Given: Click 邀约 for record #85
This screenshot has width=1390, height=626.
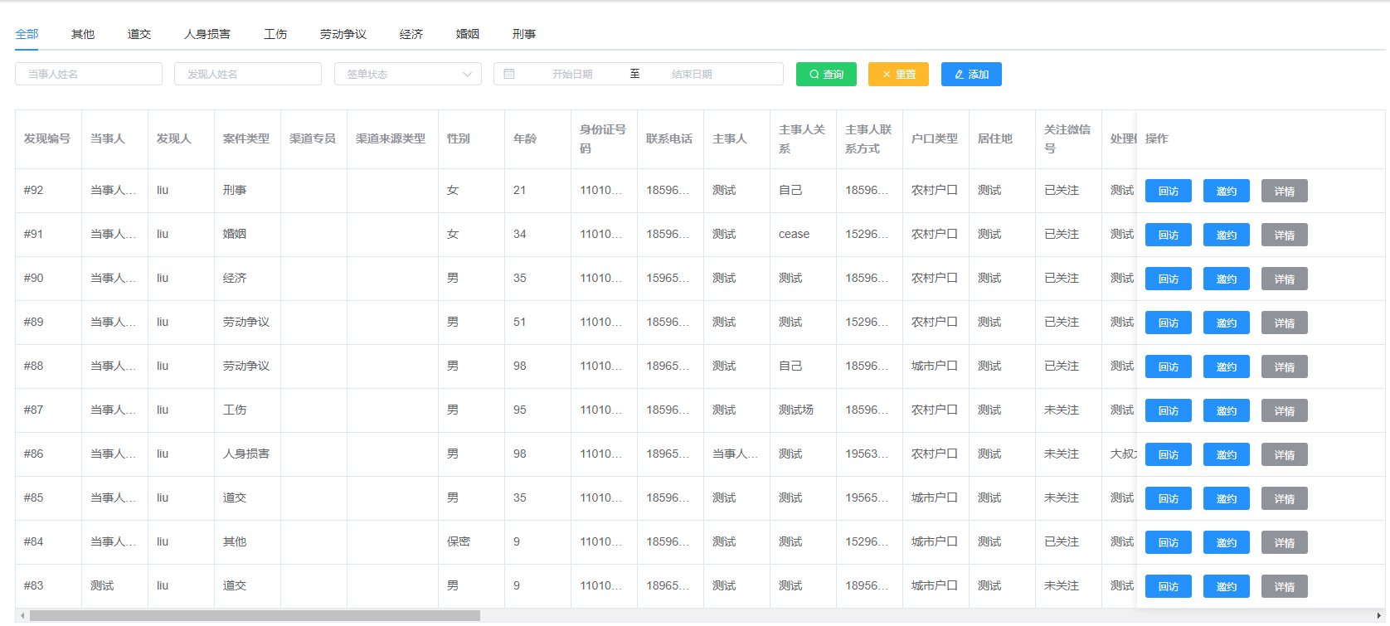Looking at the screenshot, I should click(1227, 498).
